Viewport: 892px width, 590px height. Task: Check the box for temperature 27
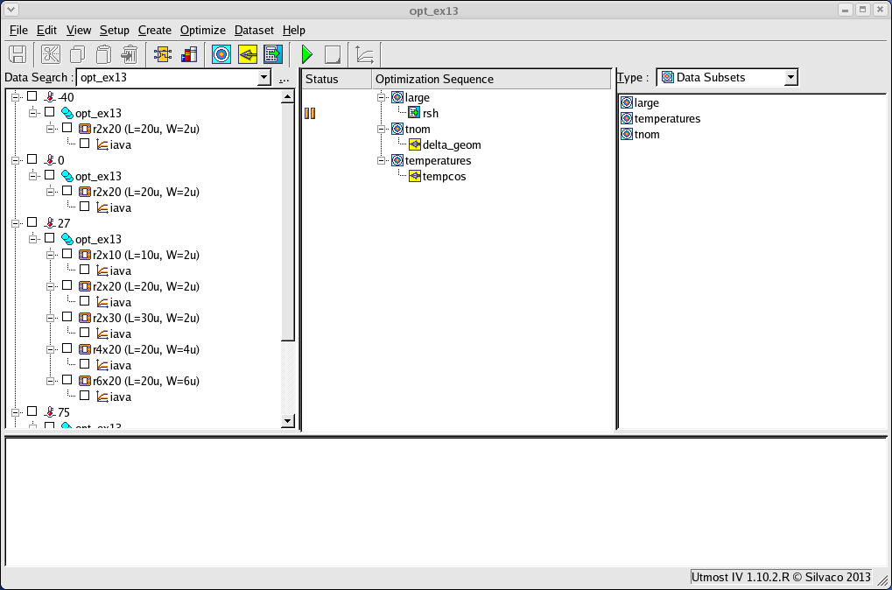pyautogui.click(x=32, y=221)
